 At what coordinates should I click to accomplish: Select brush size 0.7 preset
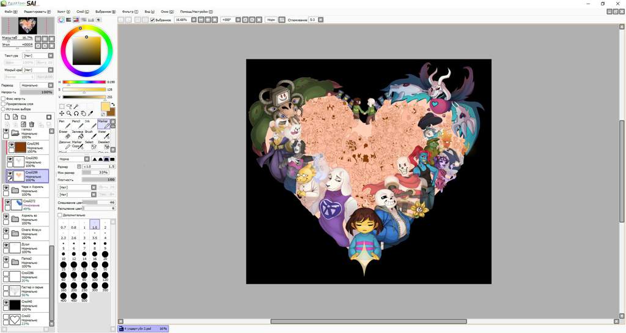click(x=63, y=225)
